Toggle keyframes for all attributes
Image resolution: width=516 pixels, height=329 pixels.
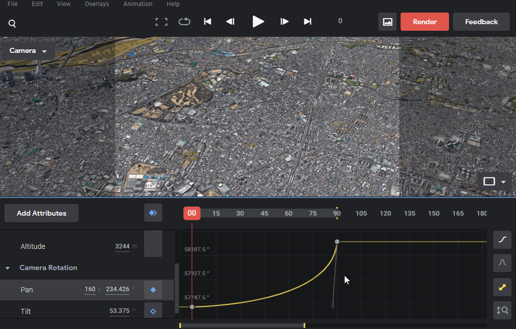tap(153, 213)
